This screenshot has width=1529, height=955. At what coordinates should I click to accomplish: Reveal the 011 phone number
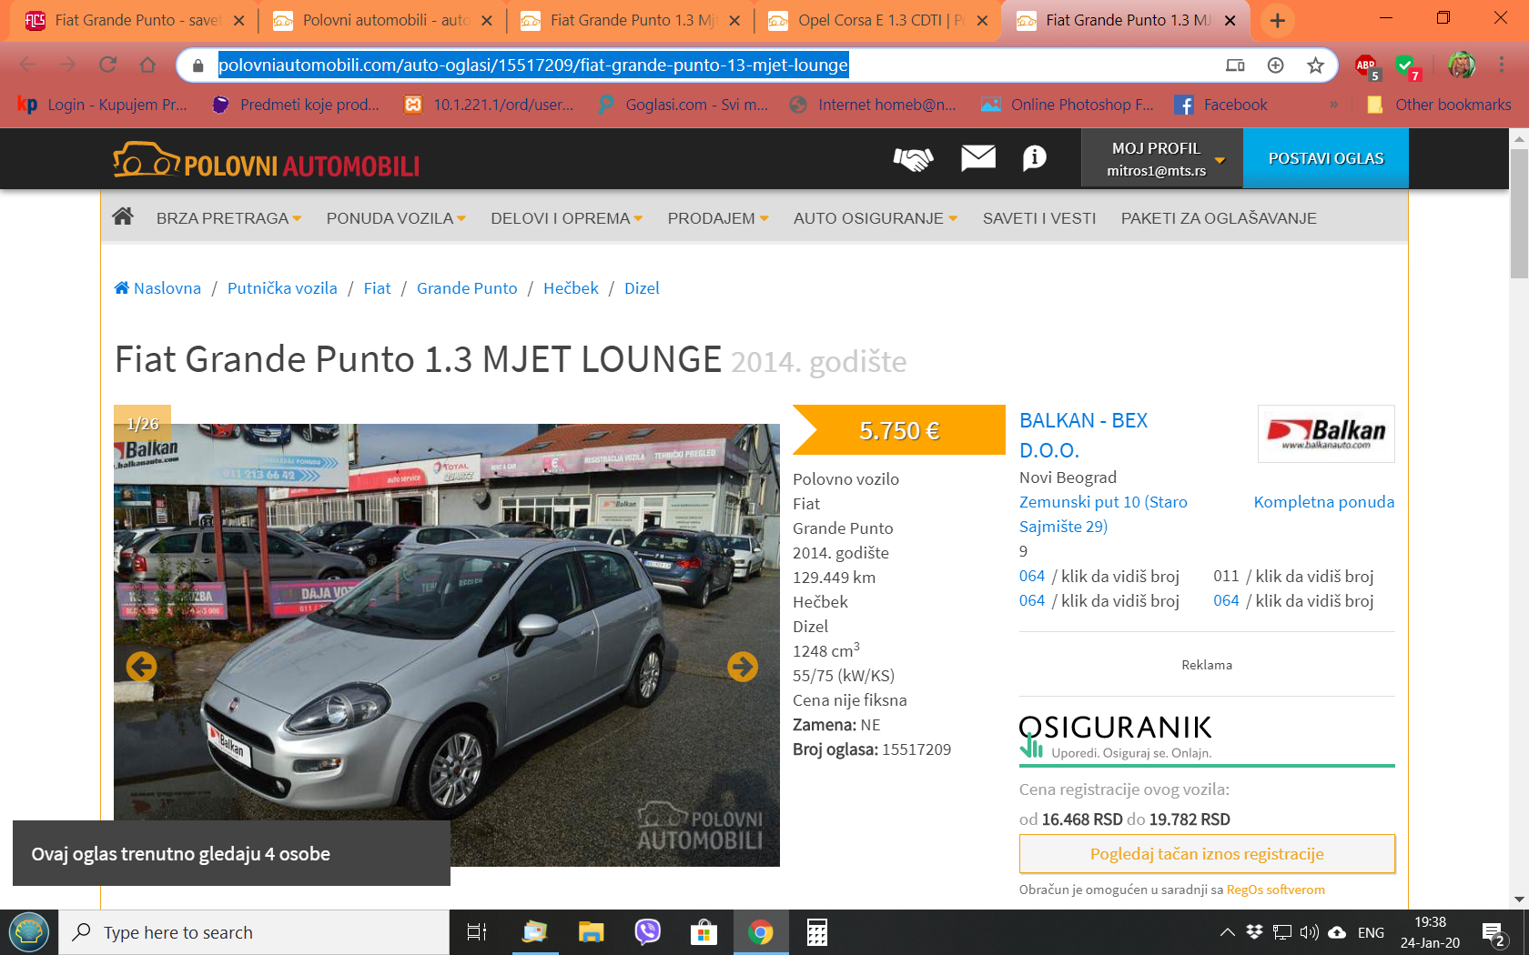(x=1293, y=576)
